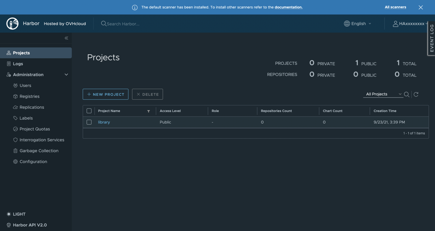Click the Users administration icon

(x=15, y=85)
